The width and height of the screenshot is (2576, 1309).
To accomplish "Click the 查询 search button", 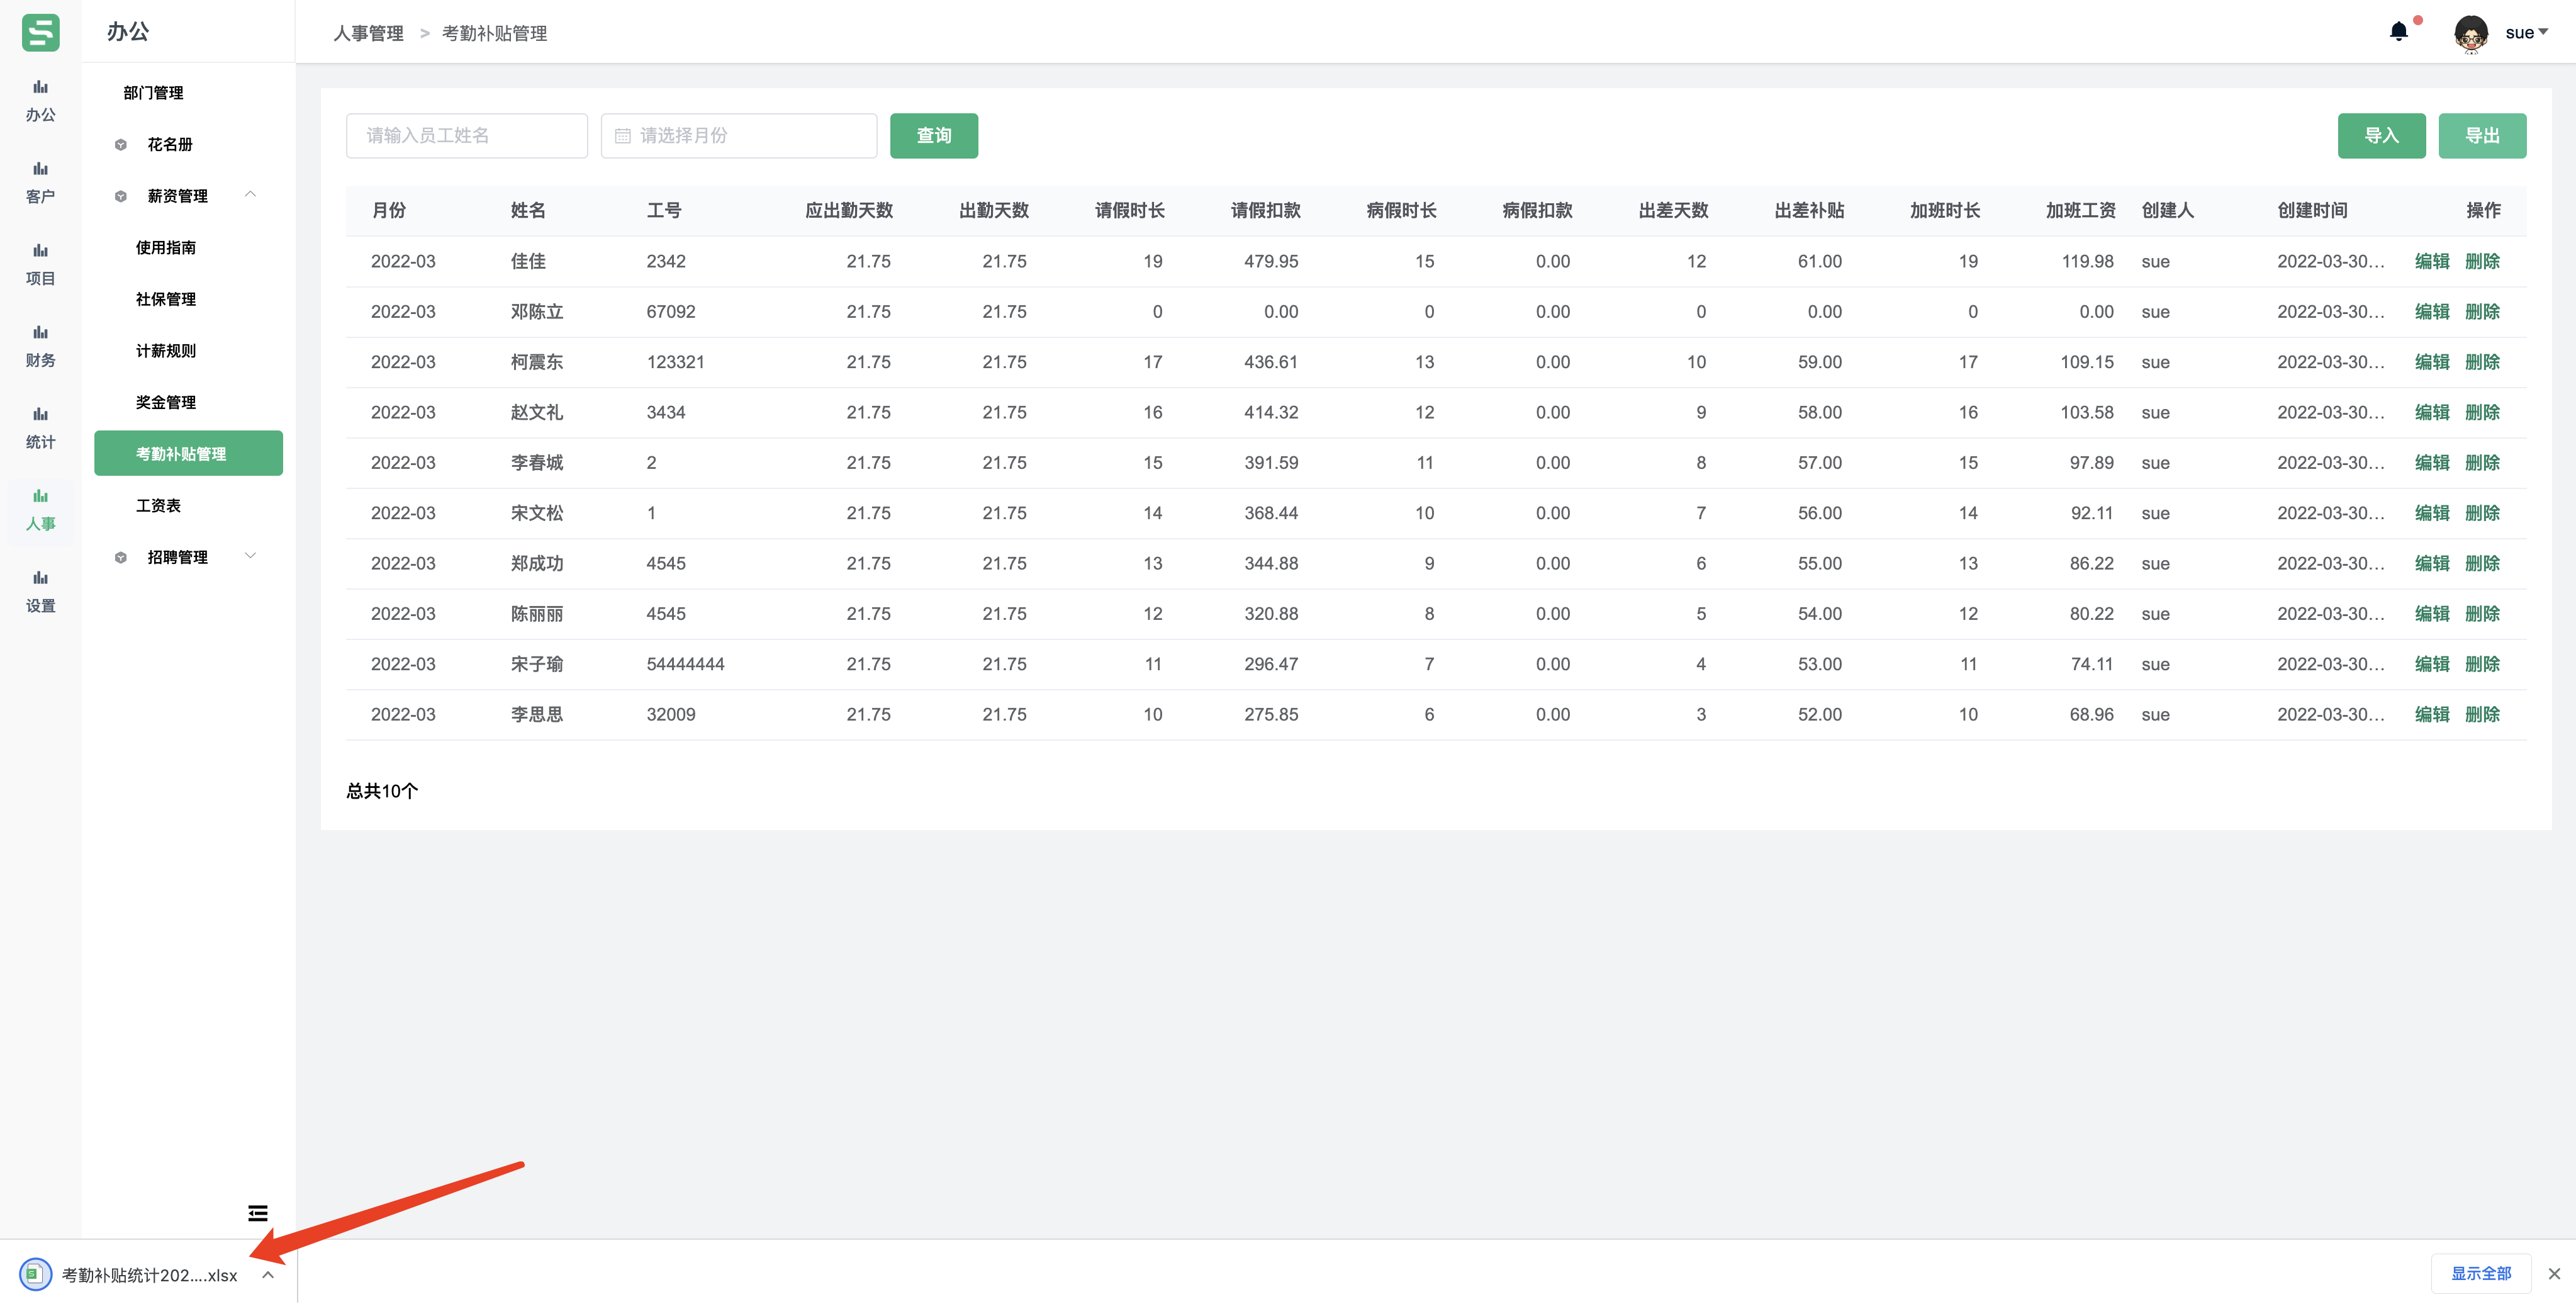I will [933, 136].
